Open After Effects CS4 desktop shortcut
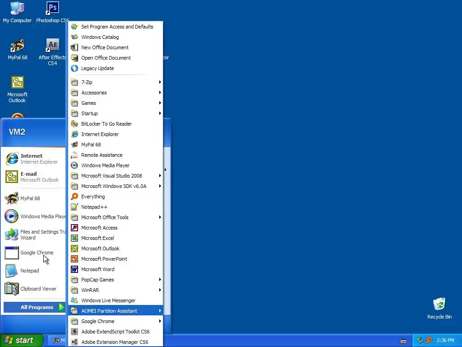Screen dimensions: 462x347 52,52
